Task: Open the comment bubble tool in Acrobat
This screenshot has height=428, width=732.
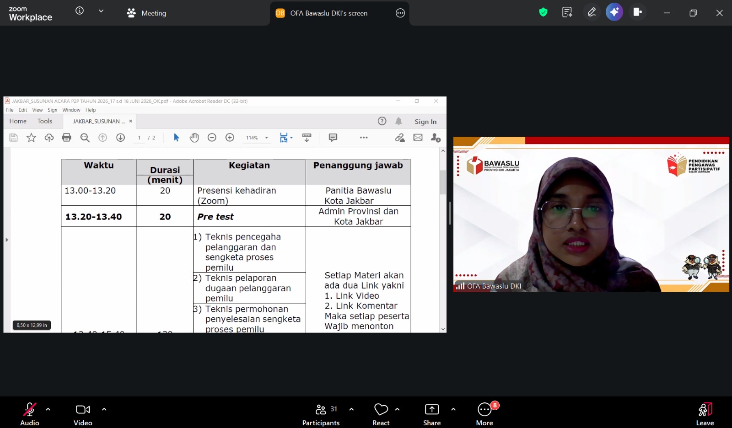Action: (x=333, y=138)
